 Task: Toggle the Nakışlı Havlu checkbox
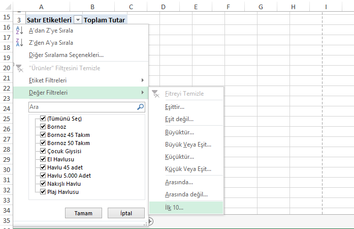coord(43,184)
